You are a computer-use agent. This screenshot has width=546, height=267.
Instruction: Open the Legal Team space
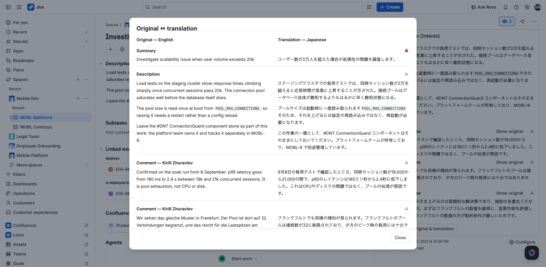(x=49, y=136)
